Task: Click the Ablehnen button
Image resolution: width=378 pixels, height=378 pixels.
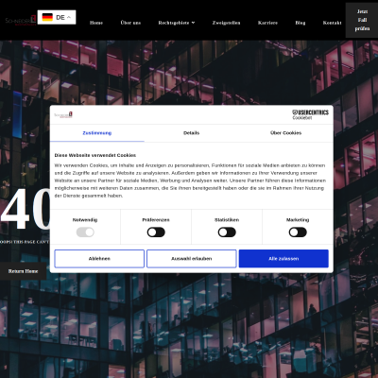Action: (x=99, y=259)
